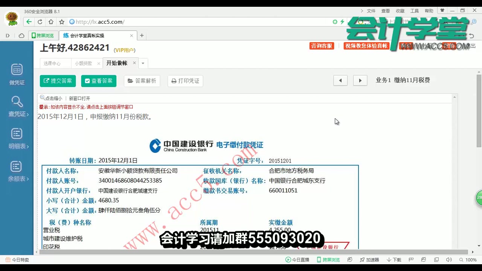Click the 打印凭证 button
This screenshot has height=271, width=482.
click(185, 81)
